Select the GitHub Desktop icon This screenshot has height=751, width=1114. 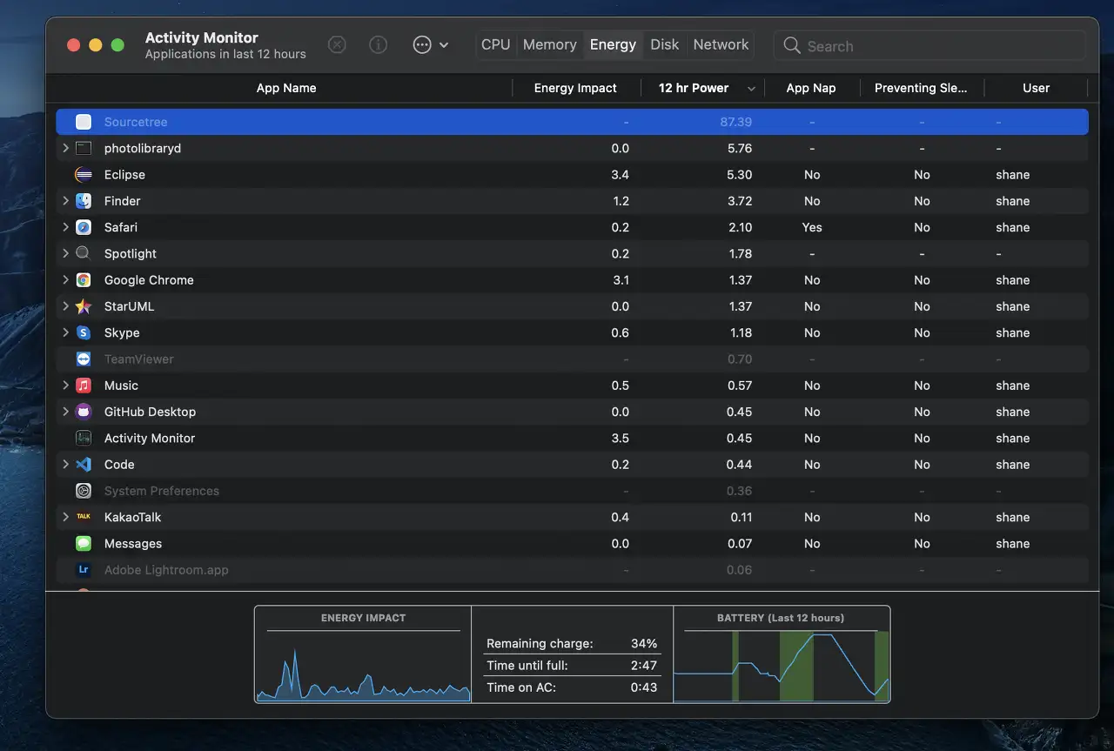[x=84, y=412]
